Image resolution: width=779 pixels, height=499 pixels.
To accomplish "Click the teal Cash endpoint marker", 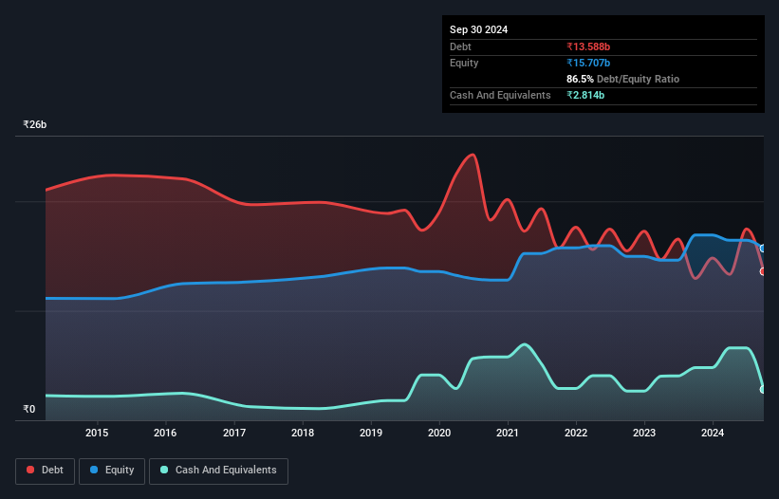I will tap(763, 390).
